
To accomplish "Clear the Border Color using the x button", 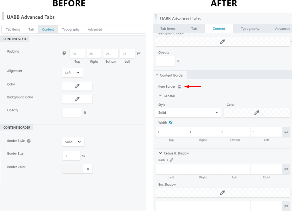I will point(88,169).
